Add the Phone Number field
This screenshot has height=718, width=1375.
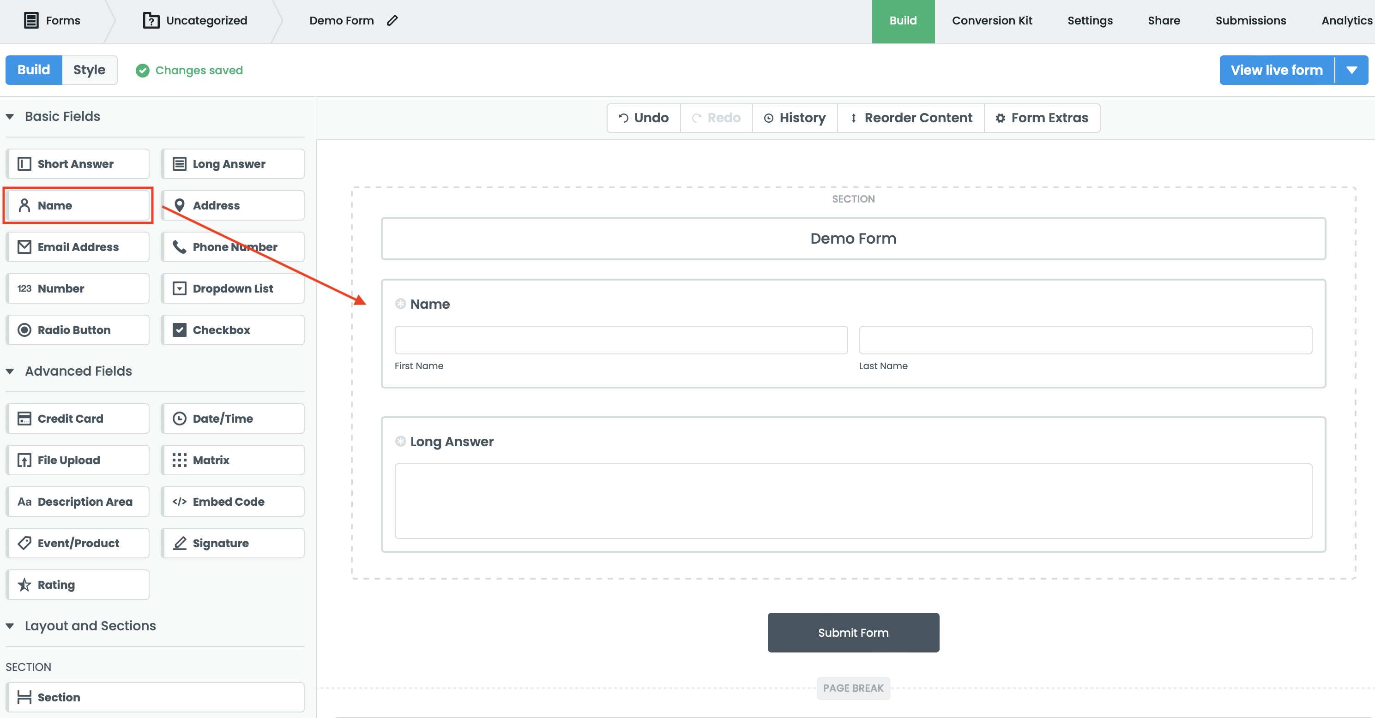click(233, 247)
